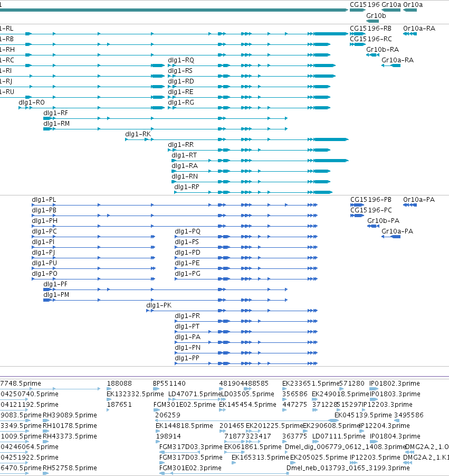The height and width of the screenshot is (476, 449).
Task: Click the Gr10b gene label
Action: click(376, 15)
